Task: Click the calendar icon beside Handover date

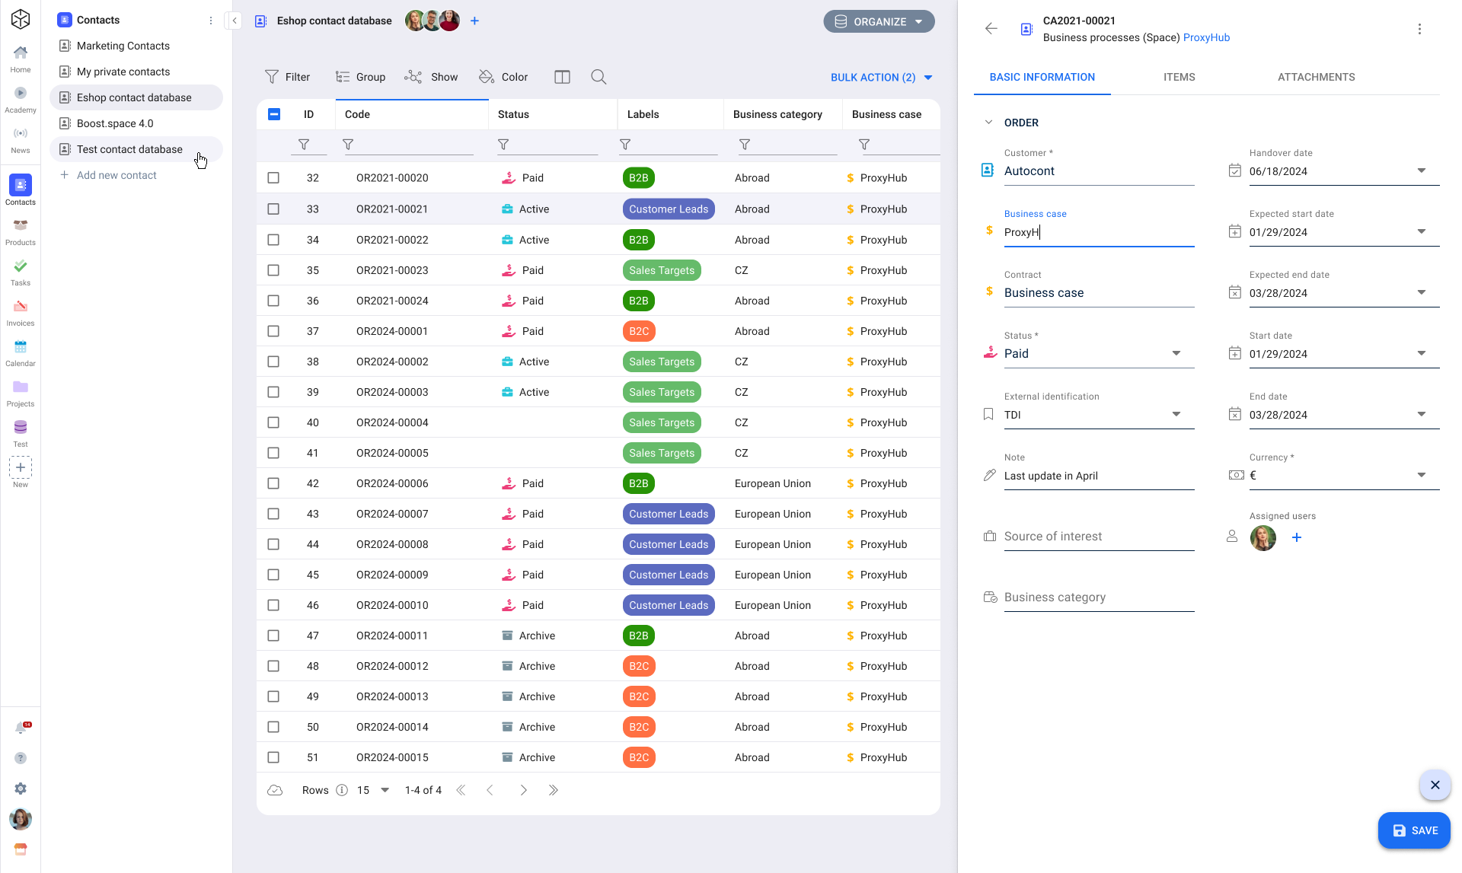Action: pyautogui.click(x=1235, y=170)
